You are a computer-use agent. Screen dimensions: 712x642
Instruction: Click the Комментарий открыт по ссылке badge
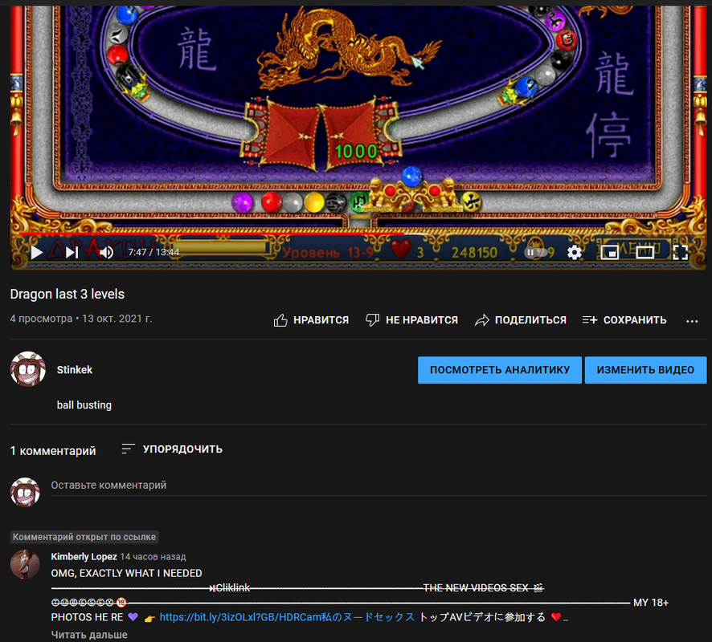tap(84, 537)
